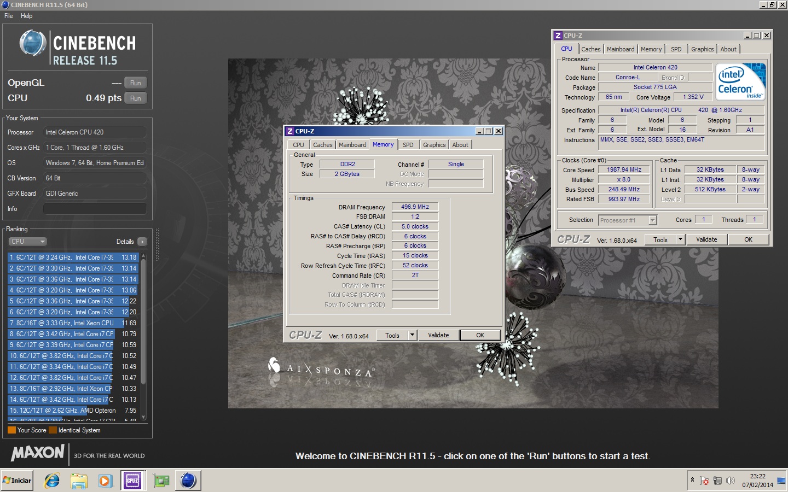Image resolution: width=788 pixels, height=492 pixels.
Task: Click the orange Your Score swatch
Action: coord(11,430)
